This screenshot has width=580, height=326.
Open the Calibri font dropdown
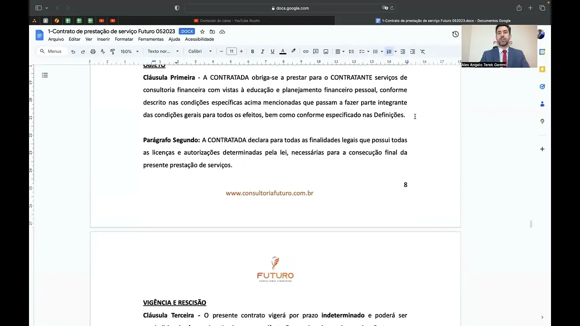click(x=200, y=52)
